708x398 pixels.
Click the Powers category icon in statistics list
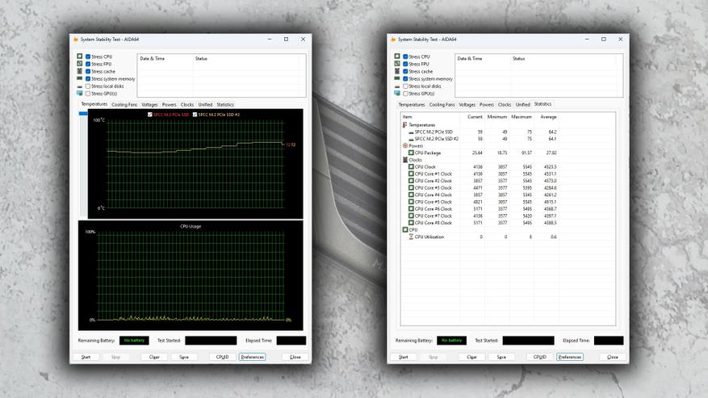pyautogui.click(x=405, y=146)
